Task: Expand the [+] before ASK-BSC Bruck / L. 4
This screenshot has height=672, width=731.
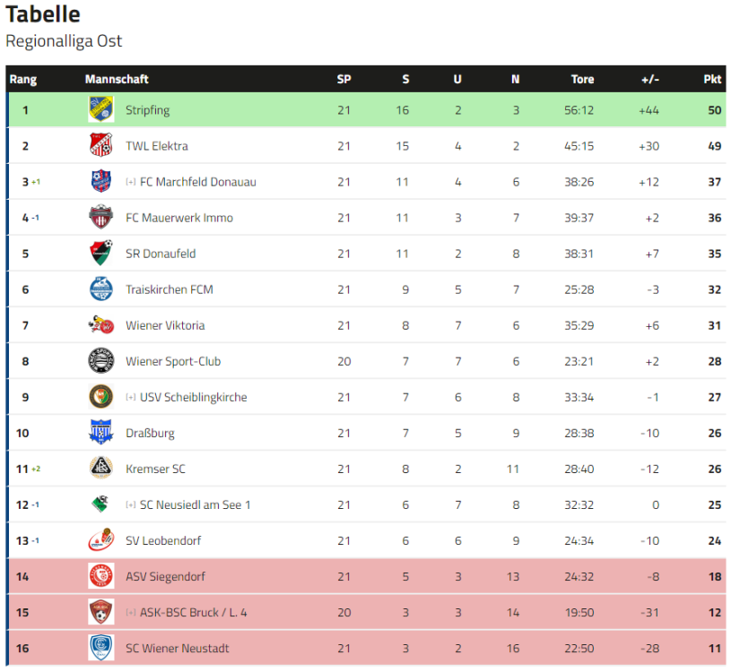Action: pos(131,612)
